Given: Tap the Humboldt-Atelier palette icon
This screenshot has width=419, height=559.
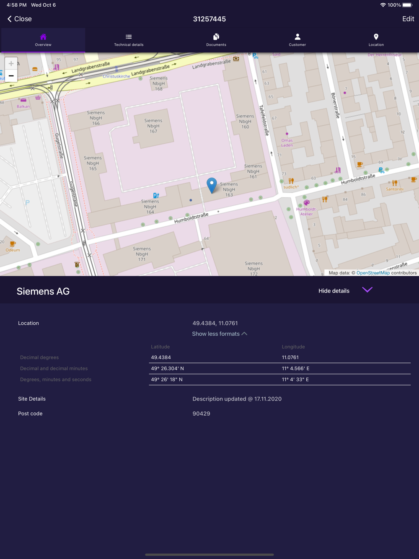Looking at the screenshot, I should [307, 202].
